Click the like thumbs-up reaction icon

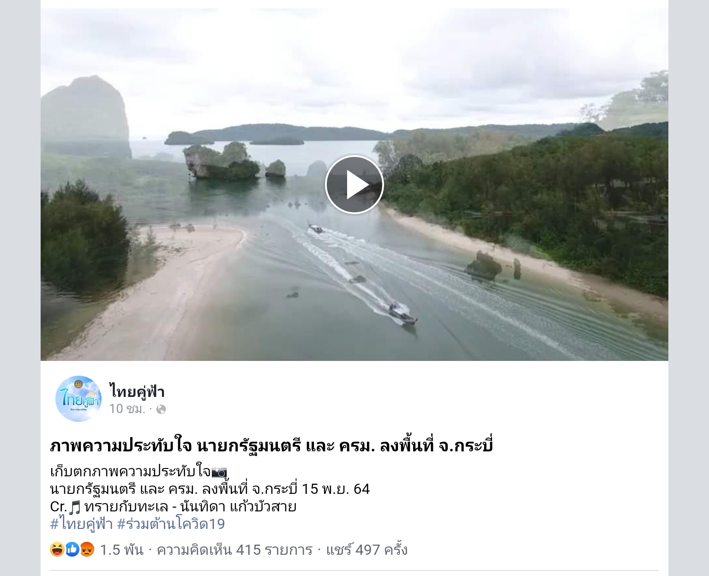[72, 549]
